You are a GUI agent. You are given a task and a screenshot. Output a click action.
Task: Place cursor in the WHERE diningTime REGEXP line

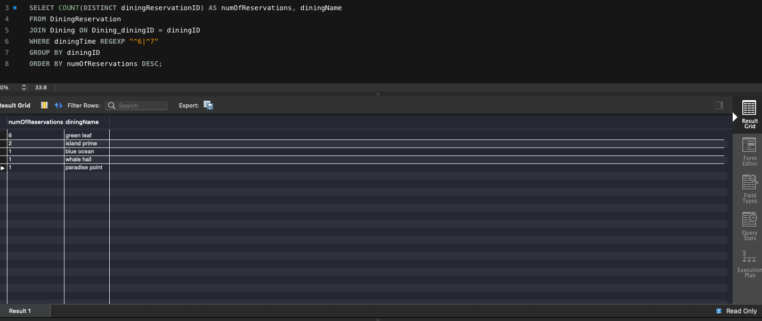tap(94, 41)
